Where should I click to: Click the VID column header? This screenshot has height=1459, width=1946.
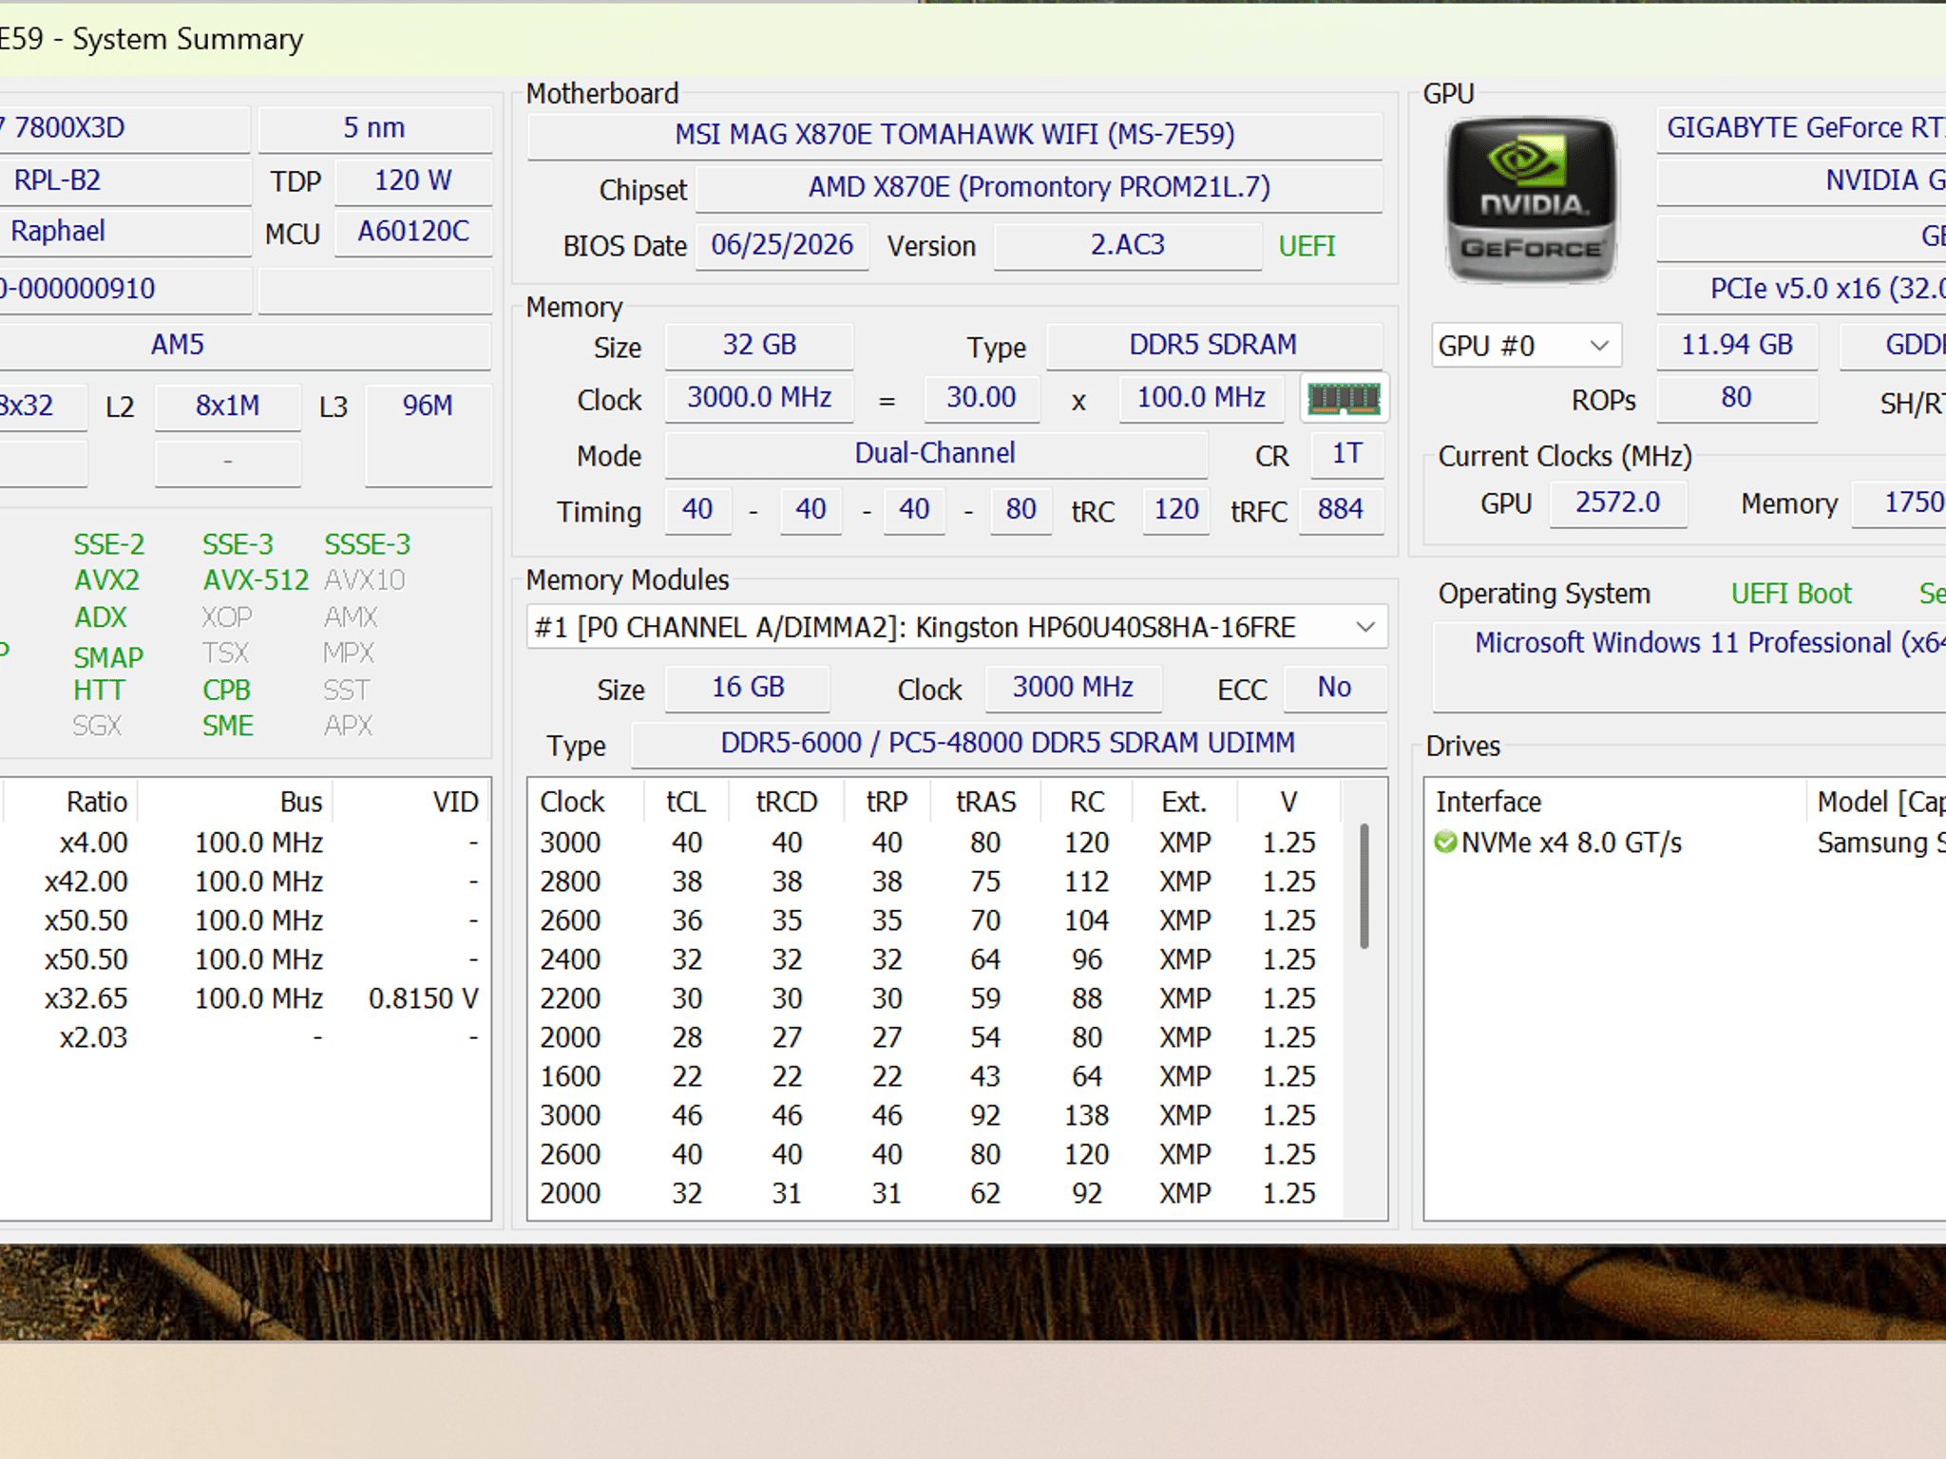pos(410,803)
